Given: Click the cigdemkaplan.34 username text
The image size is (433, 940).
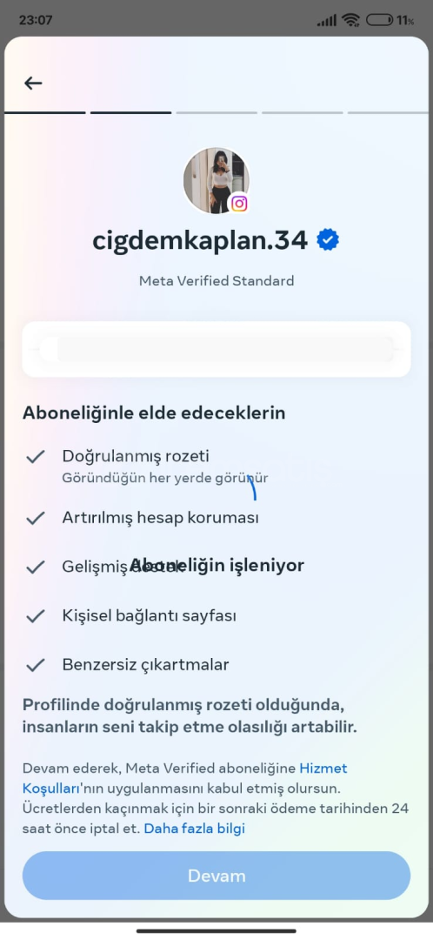Looking at the screenshot, I should point(200,240).
